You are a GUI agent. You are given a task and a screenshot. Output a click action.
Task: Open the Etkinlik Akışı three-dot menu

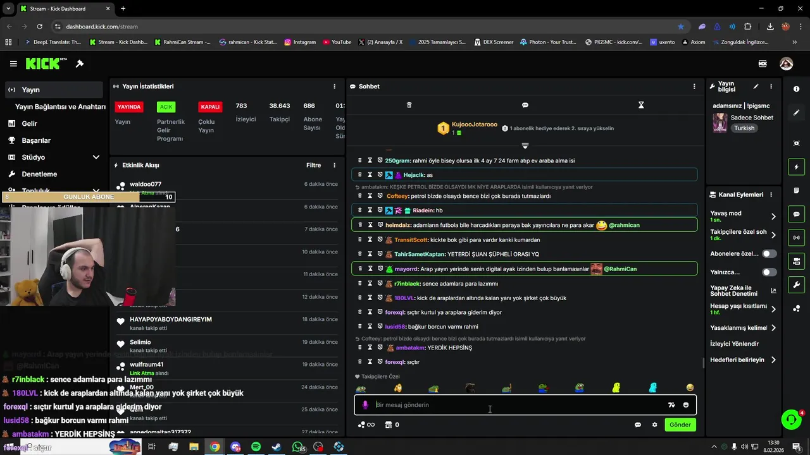pos(335,166)
